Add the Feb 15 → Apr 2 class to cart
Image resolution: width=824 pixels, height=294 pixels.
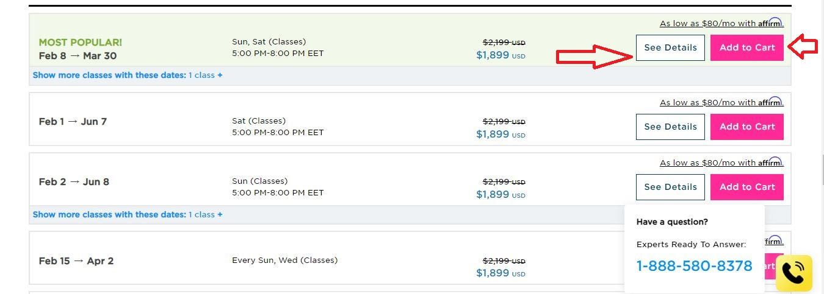pos(772,266)
